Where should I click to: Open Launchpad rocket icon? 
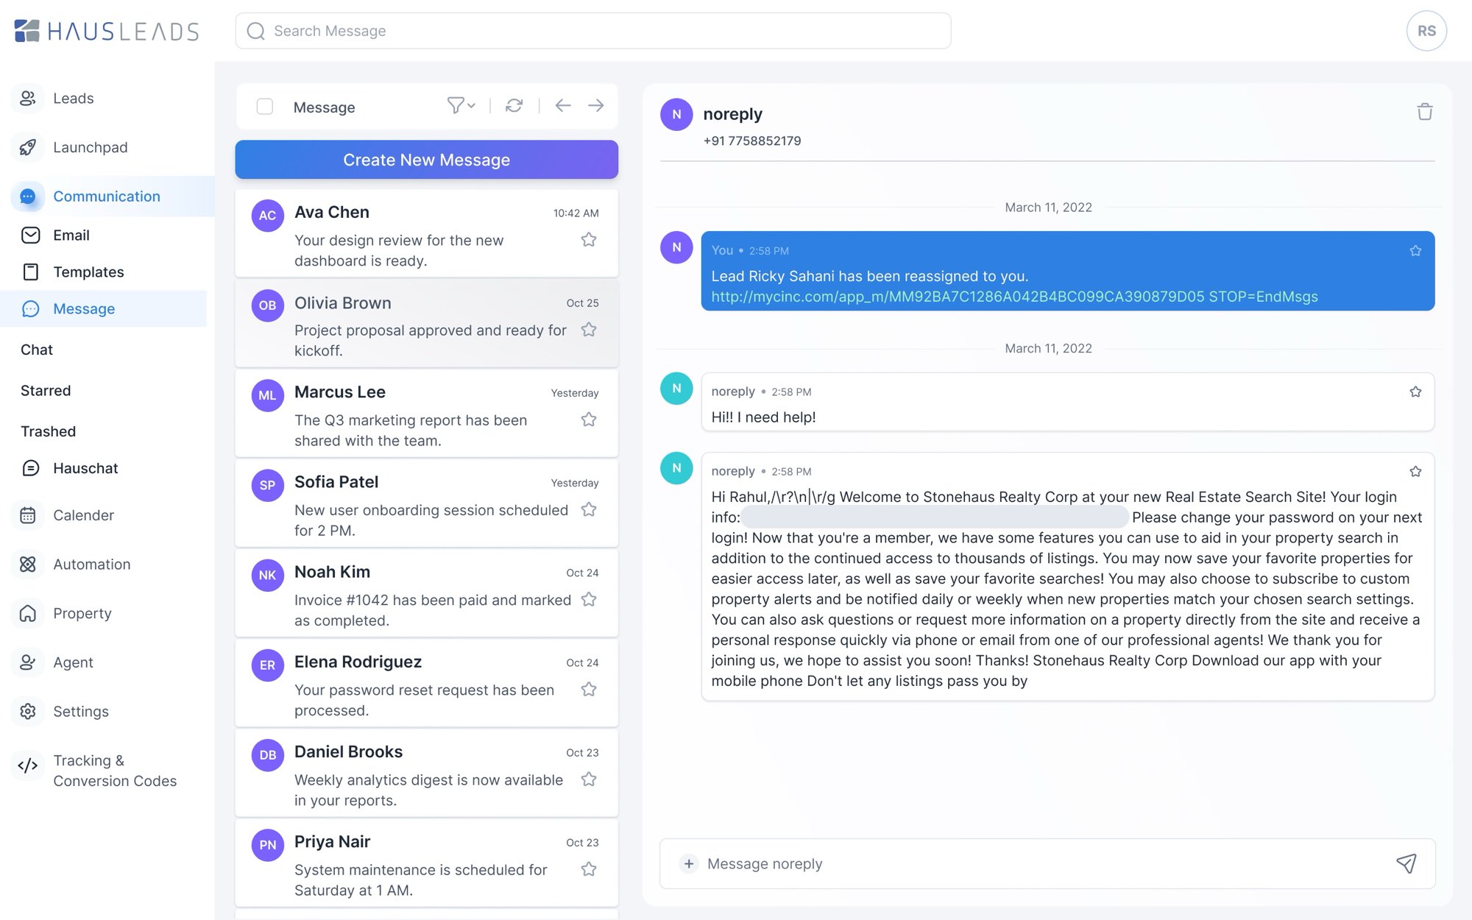pyautogui.click(x=28, y=147)
